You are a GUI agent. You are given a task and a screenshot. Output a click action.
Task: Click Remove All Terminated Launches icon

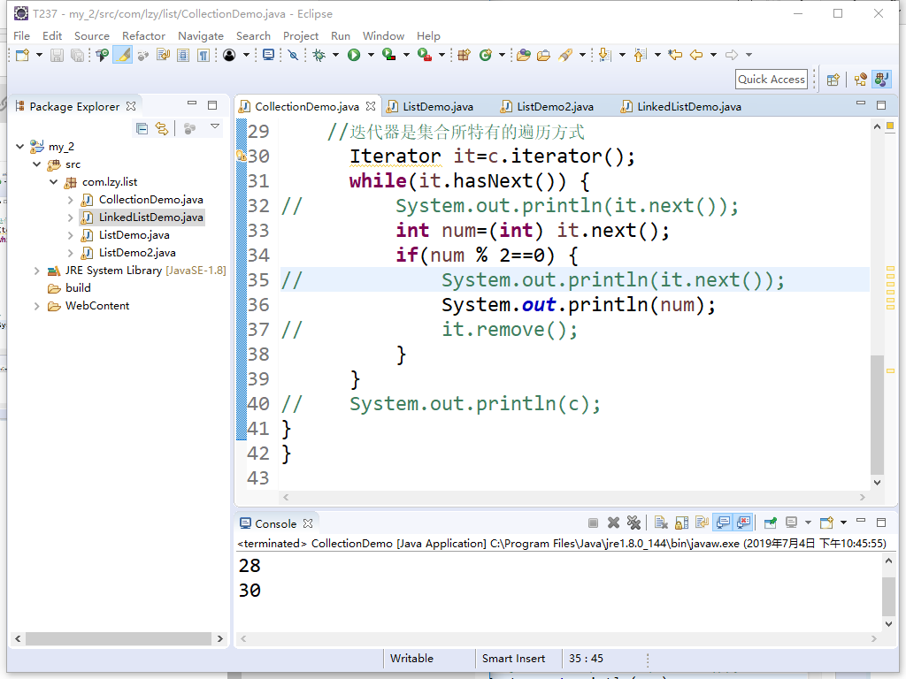[633, 523]
